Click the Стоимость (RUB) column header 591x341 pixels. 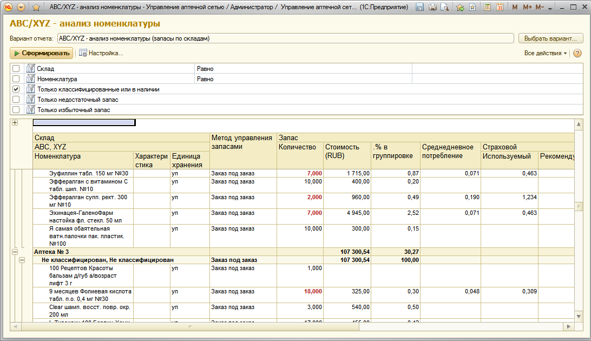pos(347,155)
